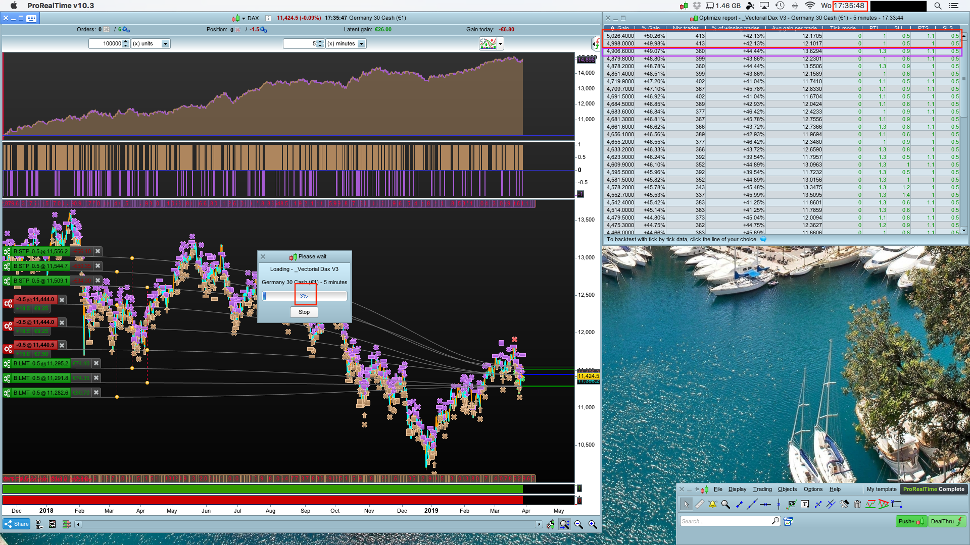
Task: Open the units type dropdown
Action: click(x=165, y=44)
